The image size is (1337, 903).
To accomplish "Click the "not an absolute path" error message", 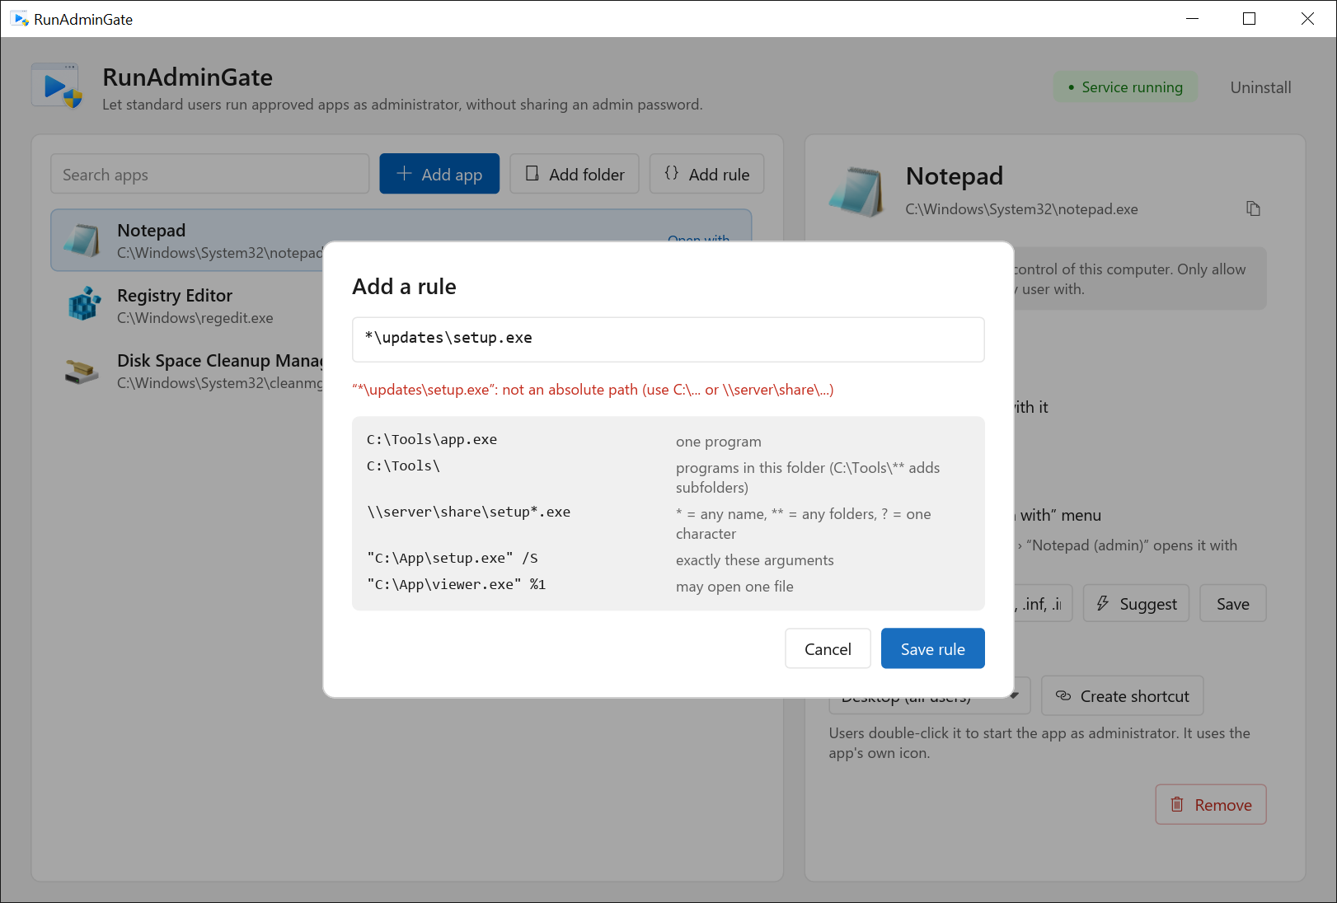I will click(593, 390).
